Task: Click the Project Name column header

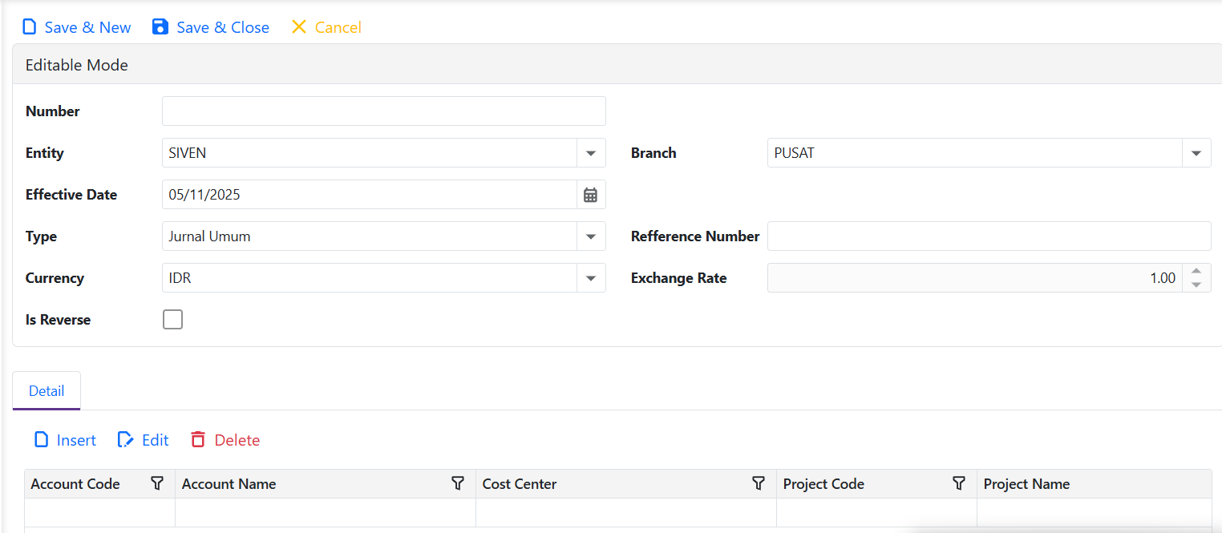Action: tap(1095, 484)
